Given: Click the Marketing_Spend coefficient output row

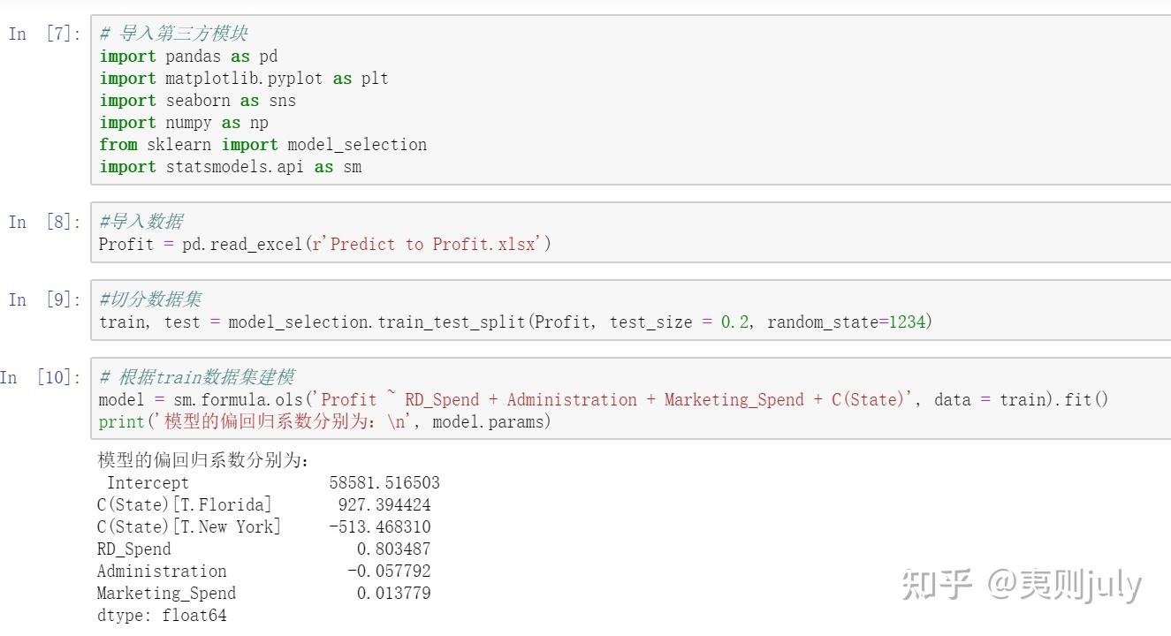Looking at the screenshot, I should click(x=263, y=594).
